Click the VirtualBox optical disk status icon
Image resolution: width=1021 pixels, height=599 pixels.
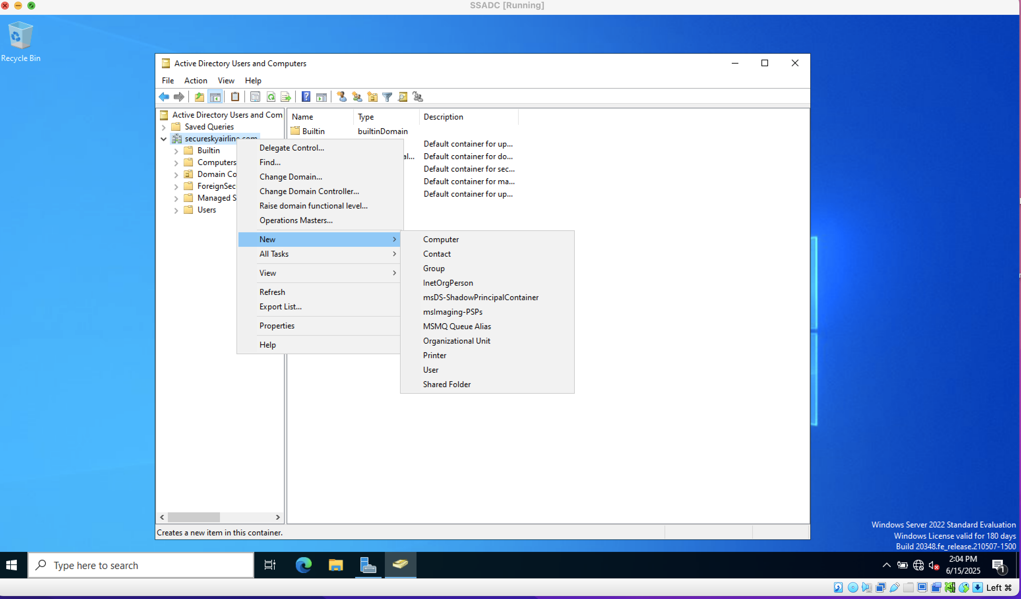853,587
